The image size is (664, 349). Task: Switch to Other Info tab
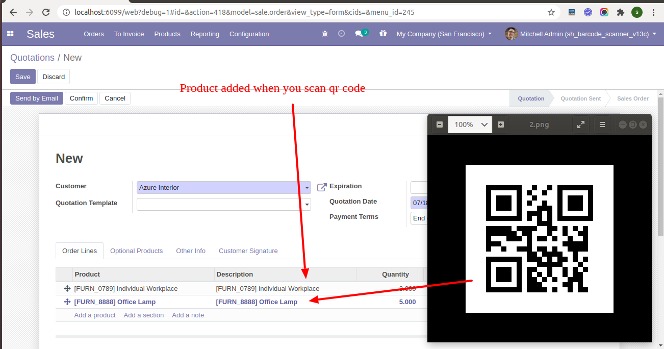[191, 251]
